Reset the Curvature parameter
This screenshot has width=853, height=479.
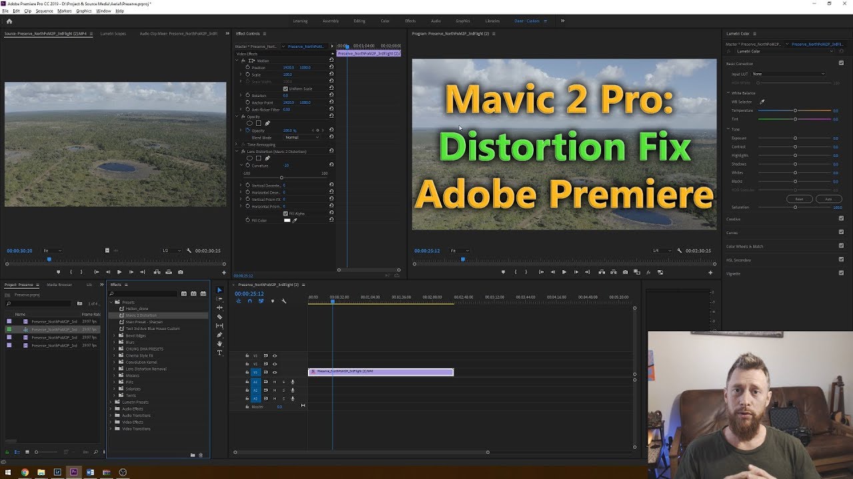coord(331,165)
